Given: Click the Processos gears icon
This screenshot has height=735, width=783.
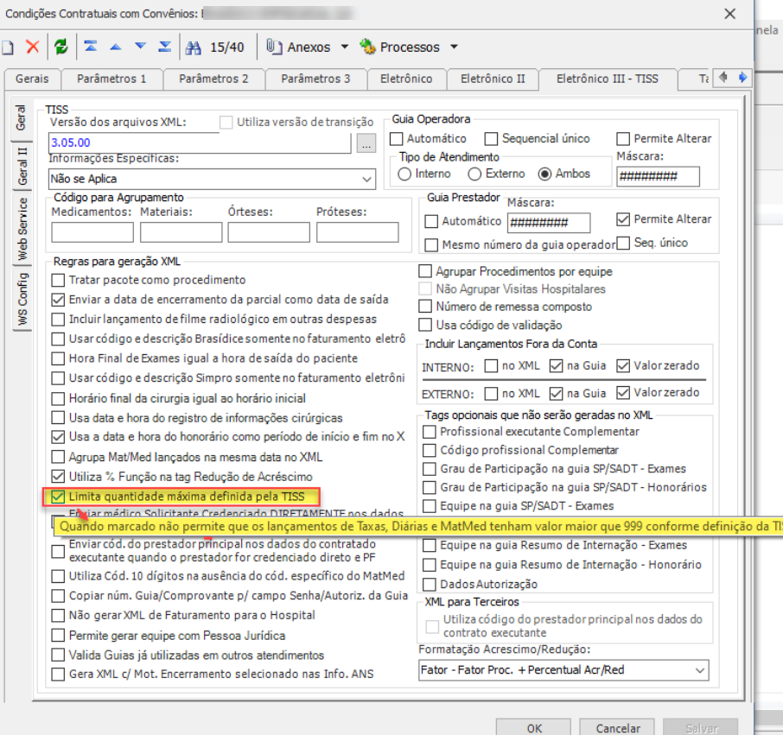Looking at the screenshot, I should (x=367, y=47).
